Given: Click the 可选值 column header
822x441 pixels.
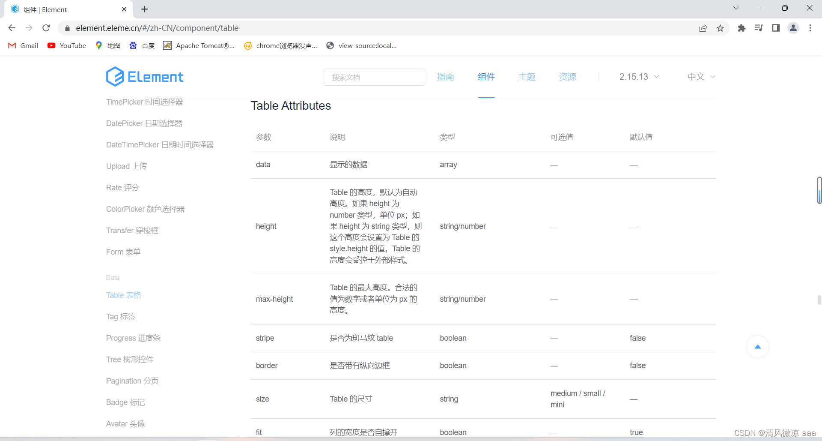Looking at the screenshot, I should point(562,137).
